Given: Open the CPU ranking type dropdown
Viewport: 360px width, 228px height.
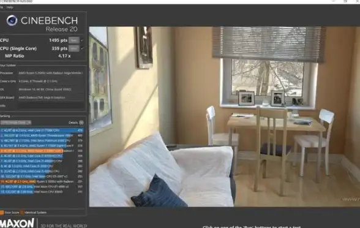Looking at the screenshot, I should 15,123.
